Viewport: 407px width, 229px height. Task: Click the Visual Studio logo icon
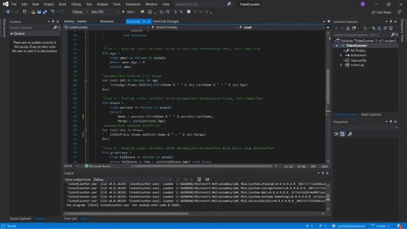point(6,4)
